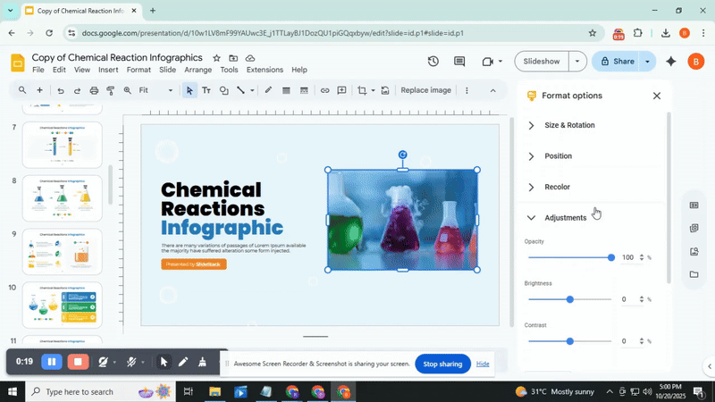Star the presentation title
This screenshot has width=715, height=402.
tap(216, 57)
